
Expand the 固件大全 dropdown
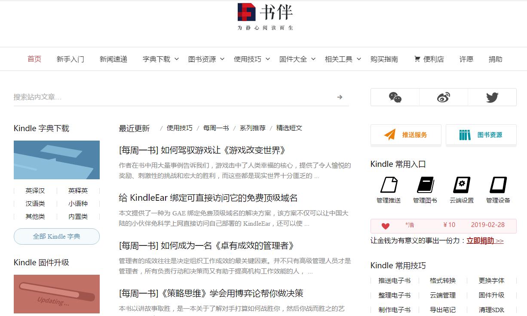point(297,59)
